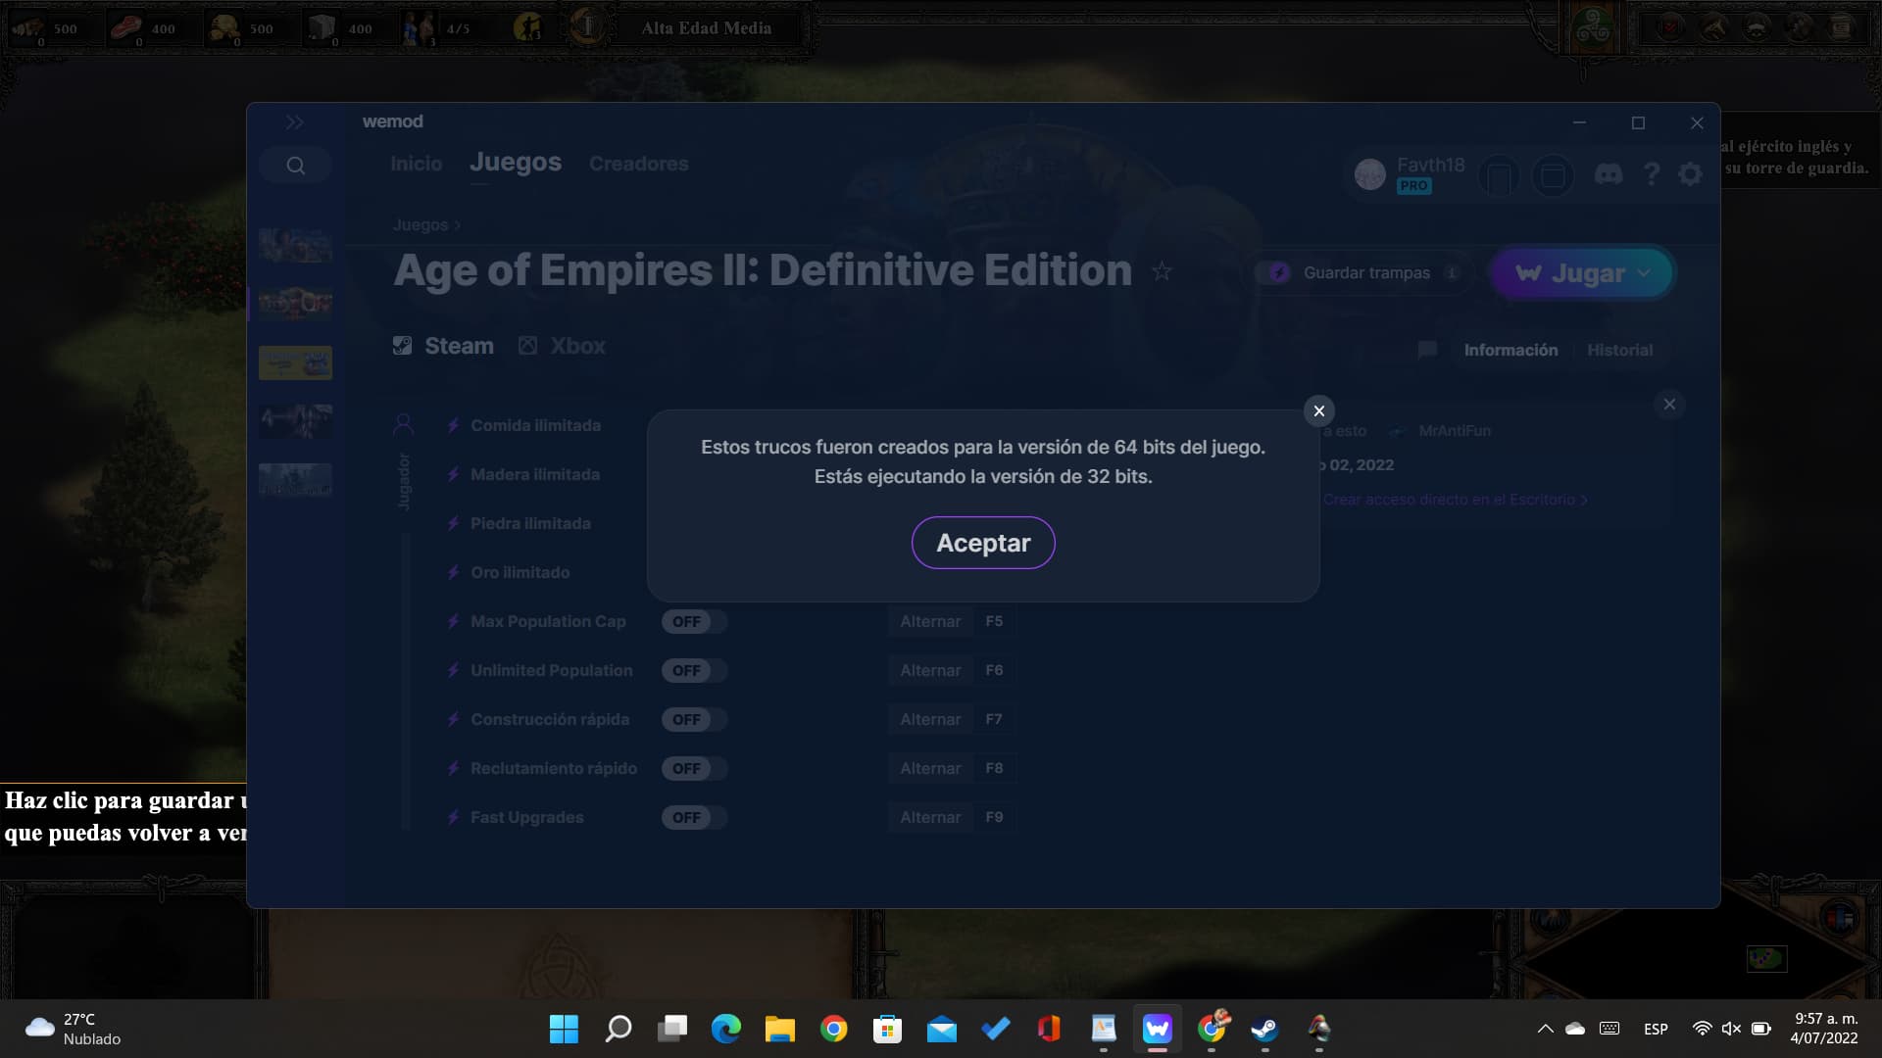
Task: Switch to the Historial tab
Action: pyautogui.click(x=1619, y=350)
